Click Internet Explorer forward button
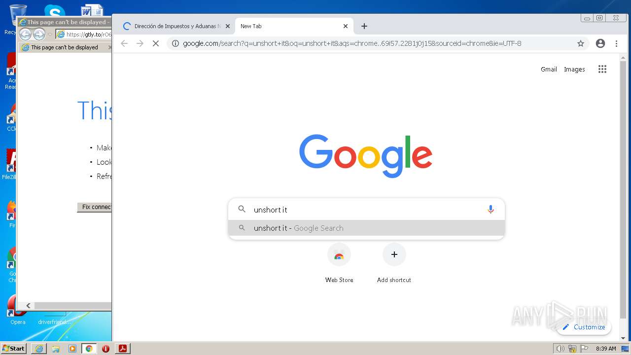 39,34
